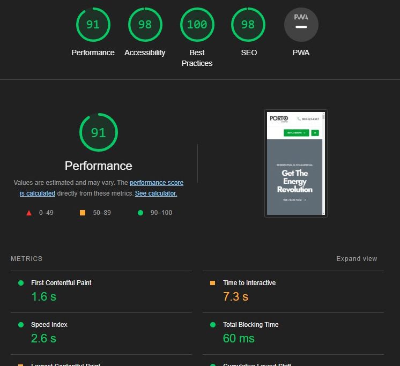The height and width of the screenshot is (366, 400).
Task: Expand the metrics view
Action: (x=357, y=259)
